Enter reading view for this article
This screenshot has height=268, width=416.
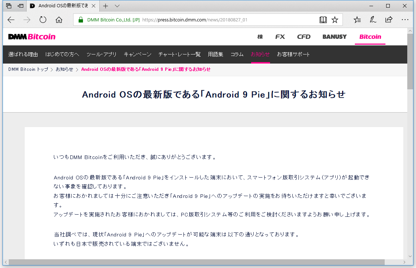pyautogui.click(x=323, y=20)
